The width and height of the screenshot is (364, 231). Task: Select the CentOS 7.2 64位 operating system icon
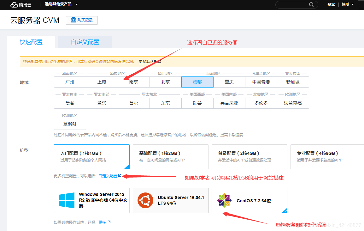point(225,200)
